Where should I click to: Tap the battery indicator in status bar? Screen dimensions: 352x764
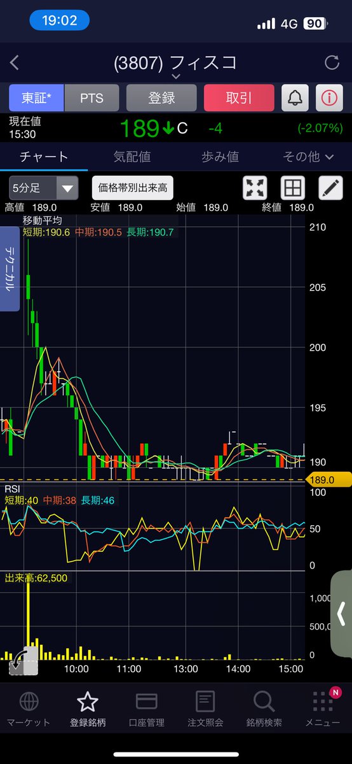[315, 23]
